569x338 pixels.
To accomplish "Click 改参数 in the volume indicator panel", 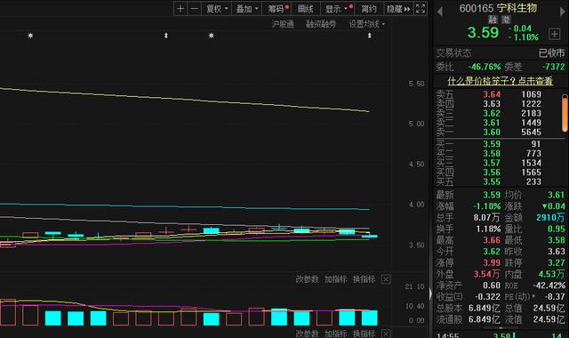I will pyautogui.click(x=307, y=279).
